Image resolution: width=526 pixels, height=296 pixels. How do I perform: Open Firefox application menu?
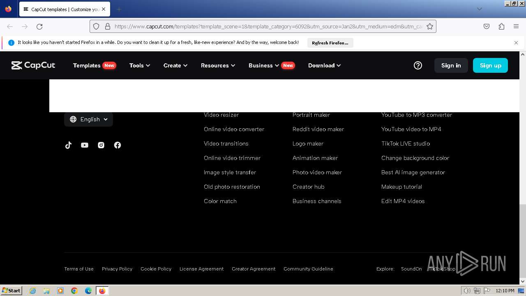point(516,26)
